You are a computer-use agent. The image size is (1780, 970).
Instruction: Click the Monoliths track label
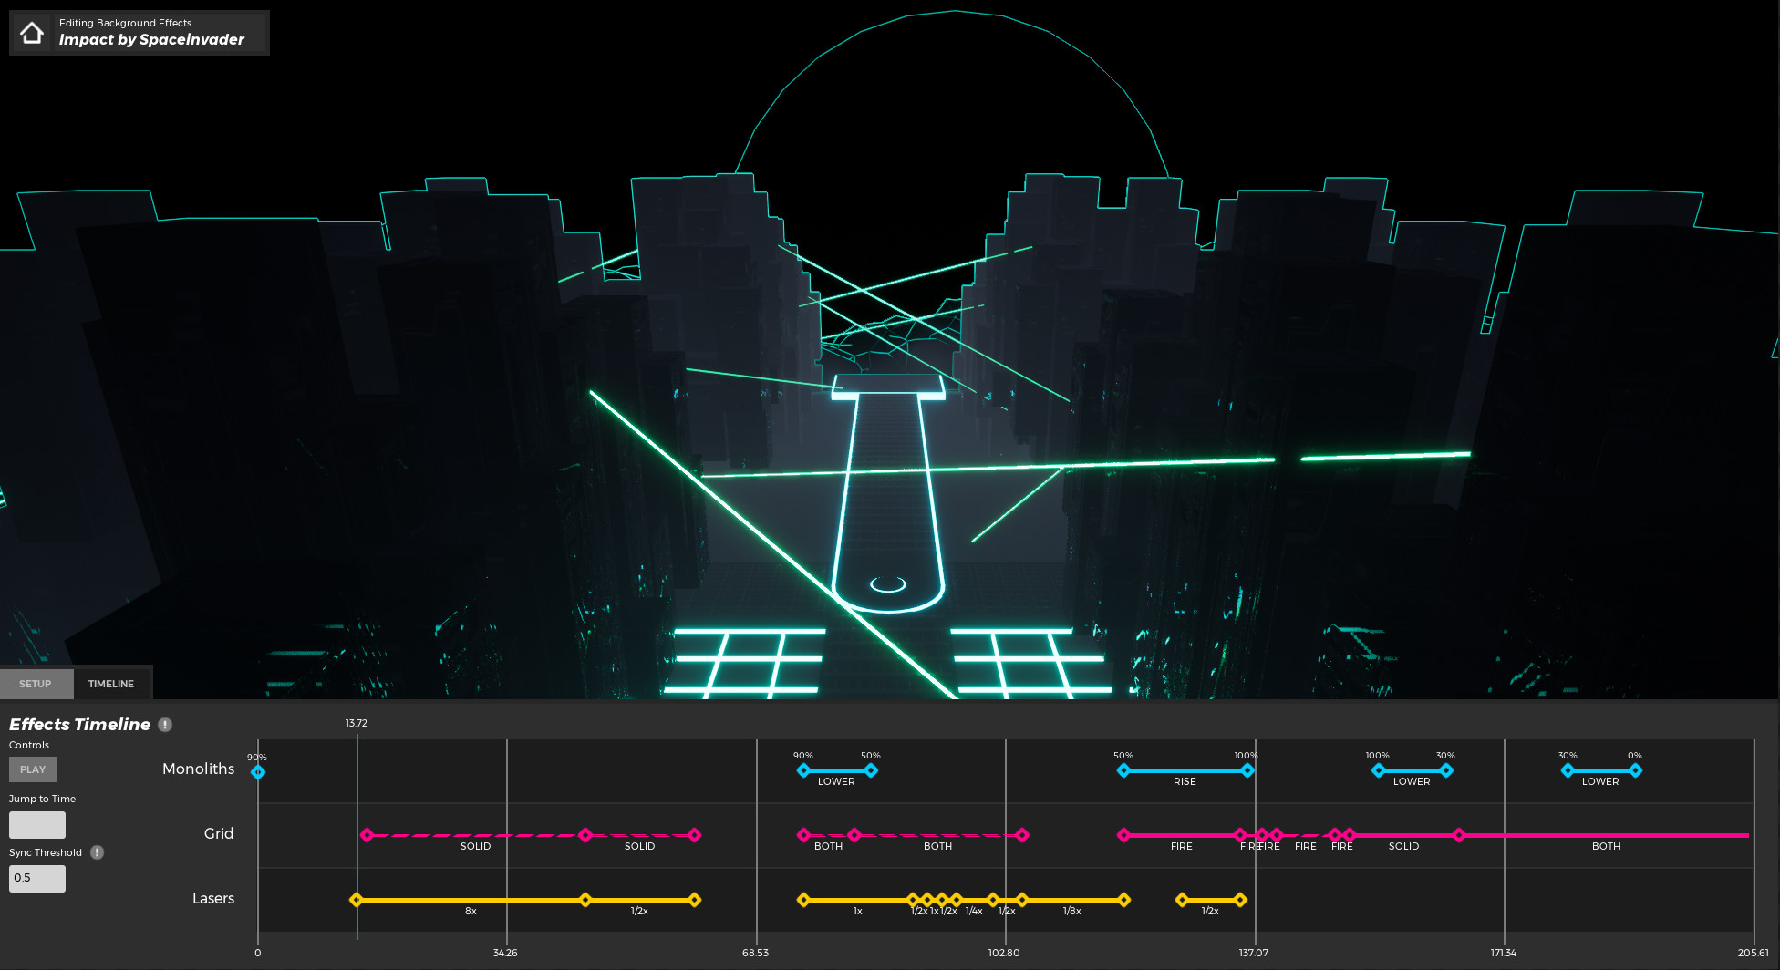click(198, 769)
